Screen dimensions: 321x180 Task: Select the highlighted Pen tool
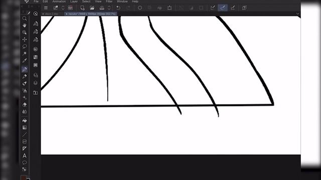(x=25, y=69)
